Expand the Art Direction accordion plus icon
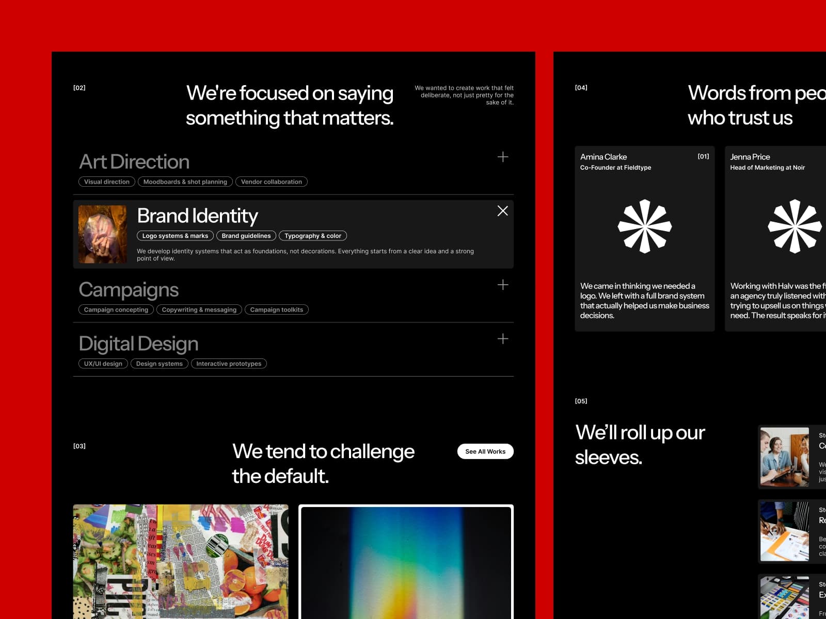 click(502, 157)
